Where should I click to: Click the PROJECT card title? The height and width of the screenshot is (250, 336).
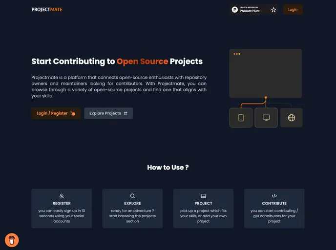[203, 203]
